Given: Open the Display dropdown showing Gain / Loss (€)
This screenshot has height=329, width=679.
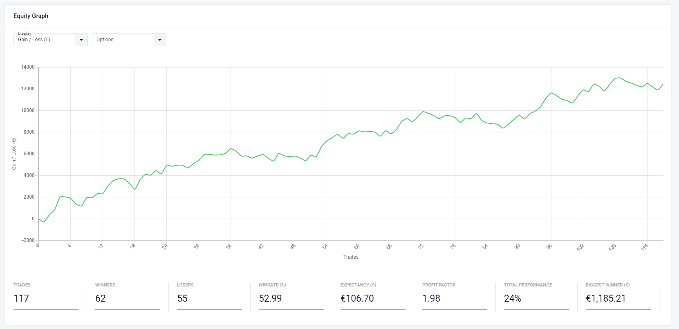Looking at the screenshot, I should (x=45, y=40).
